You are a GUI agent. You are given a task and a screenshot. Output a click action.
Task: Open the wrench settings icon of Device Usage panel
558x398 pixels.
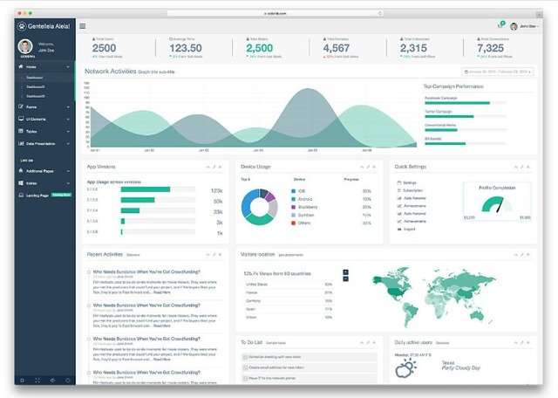coord(368,167)
